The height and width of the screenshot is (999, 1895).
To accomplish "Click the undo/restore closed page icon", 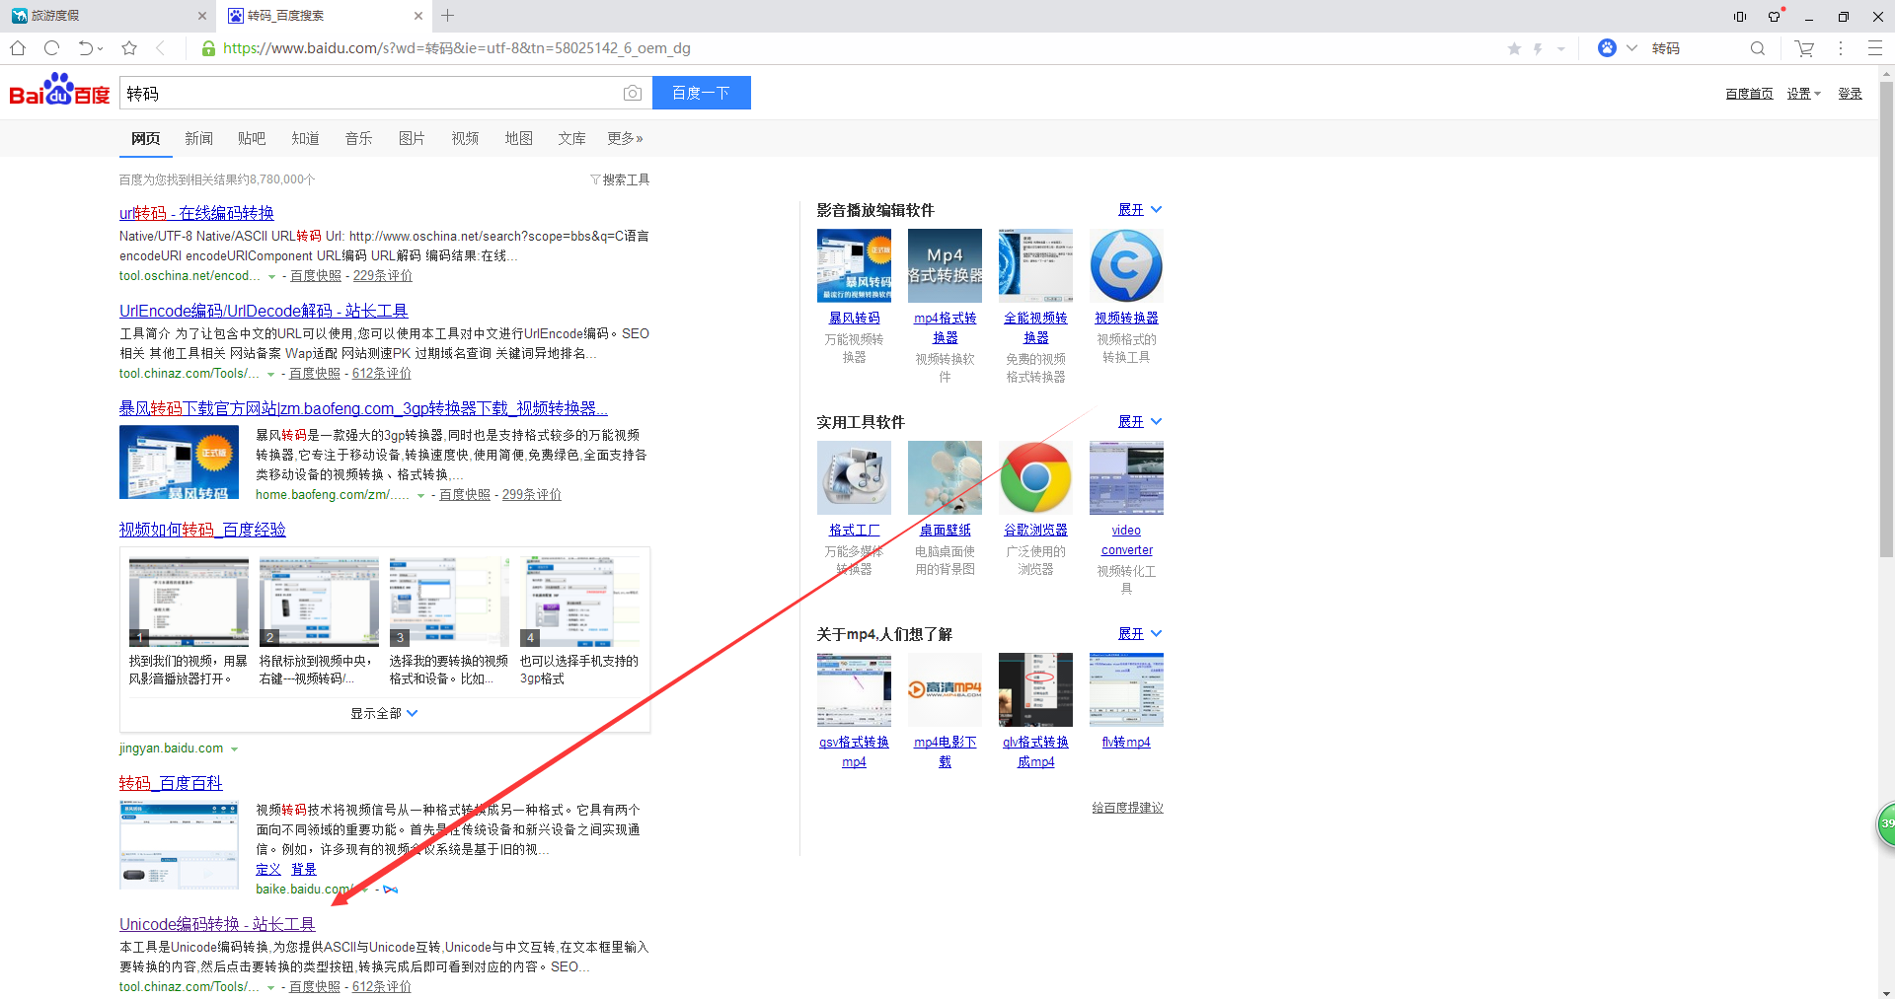I will [87, 48].
